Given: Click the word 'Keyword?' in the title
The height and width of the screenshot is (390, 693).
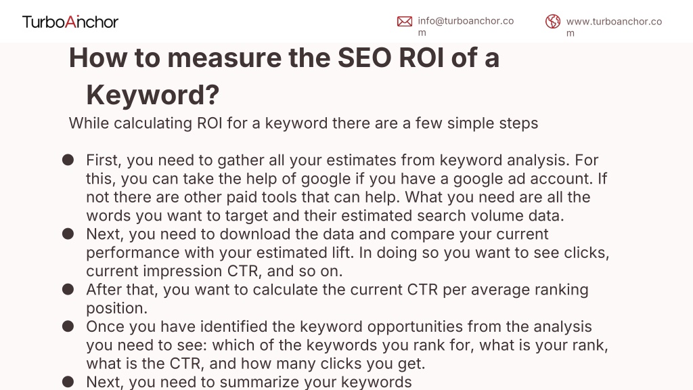Looking at the screenshot, I should pyautogui.click(x=152, y=95).
